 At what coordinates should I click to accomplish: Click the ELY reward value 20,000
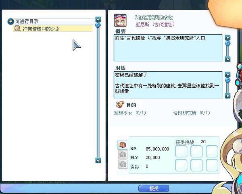click(152, 157)
